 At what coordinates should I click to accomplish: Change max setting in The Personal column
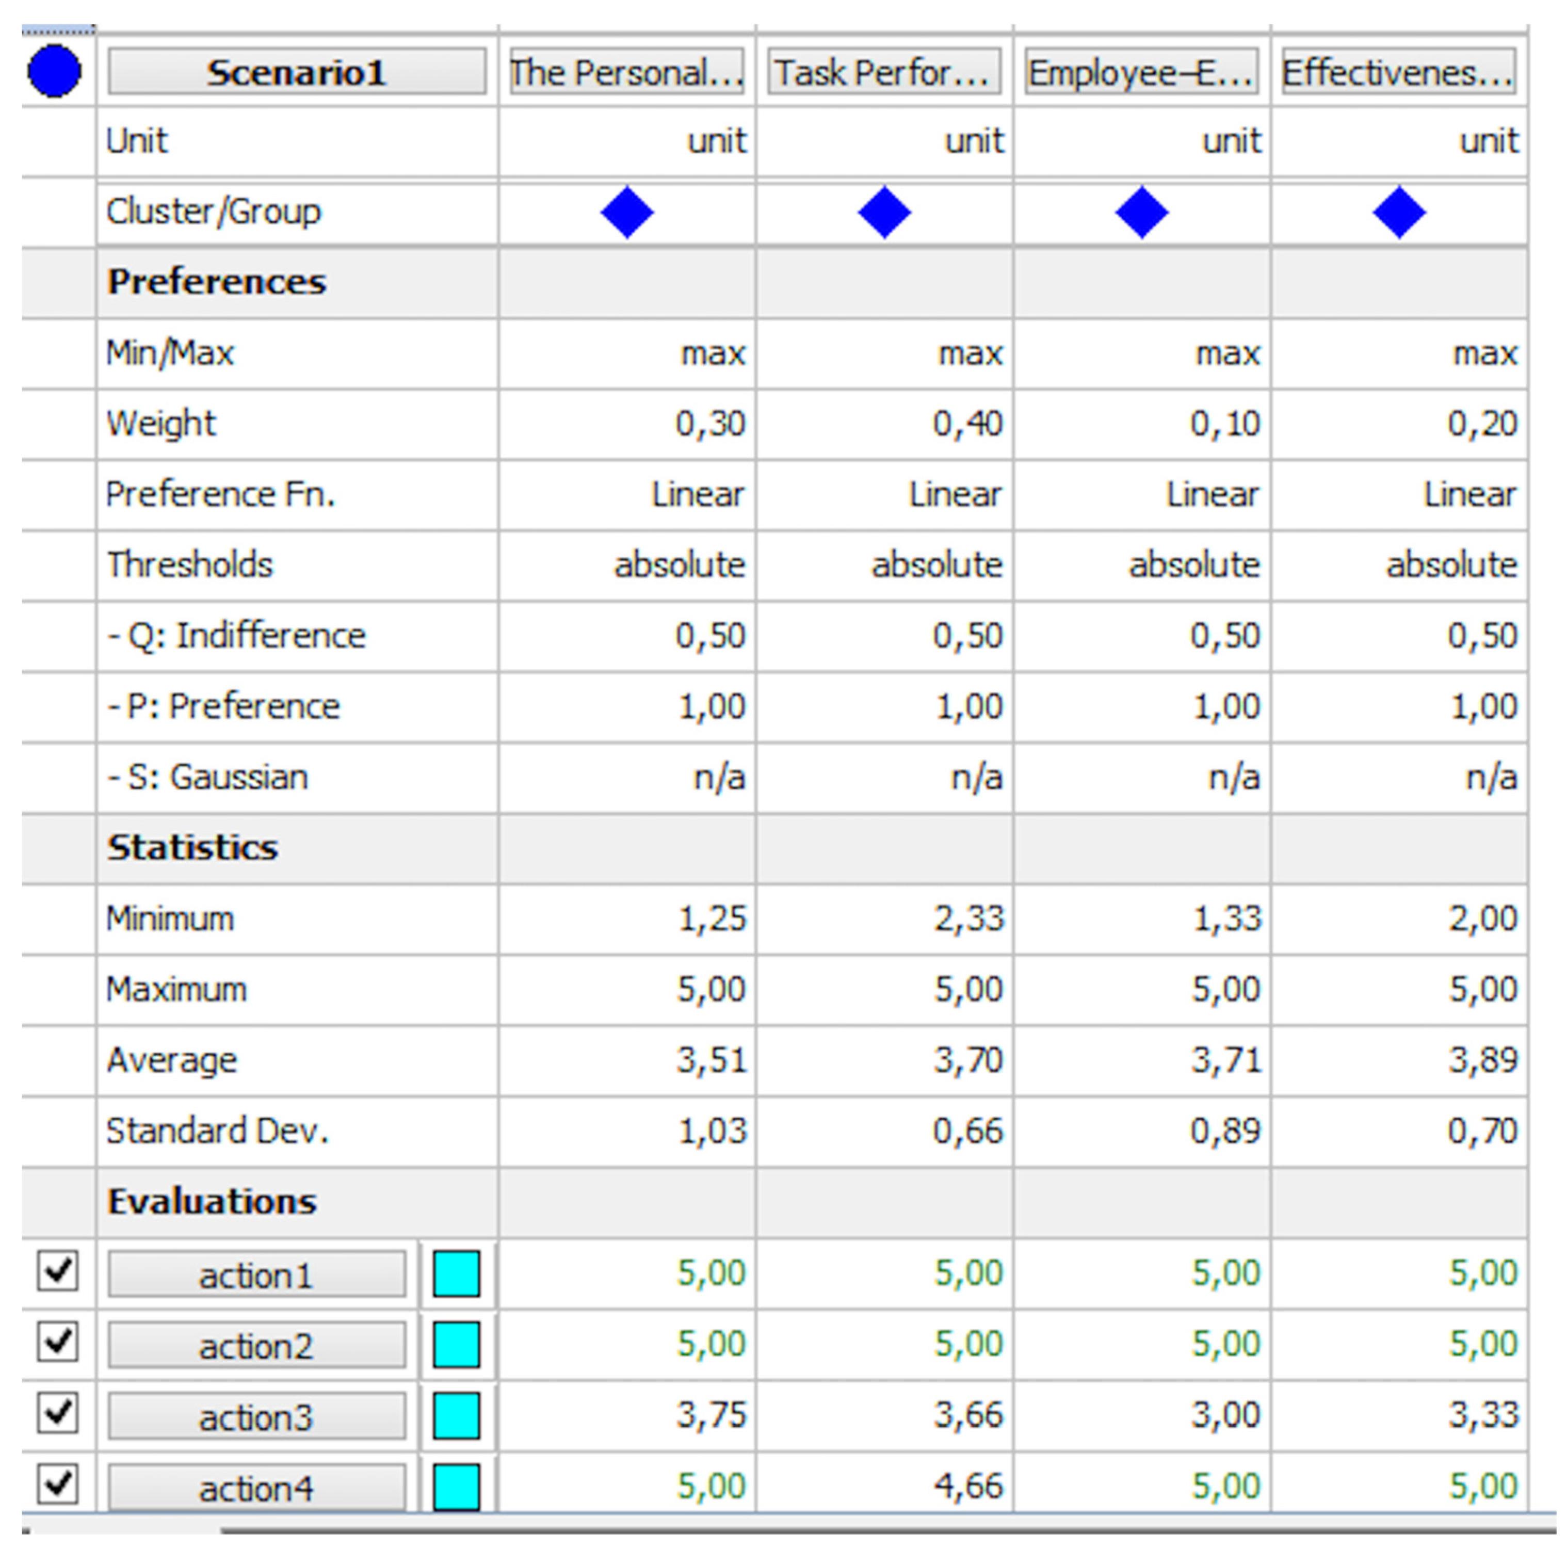point(713,352)
